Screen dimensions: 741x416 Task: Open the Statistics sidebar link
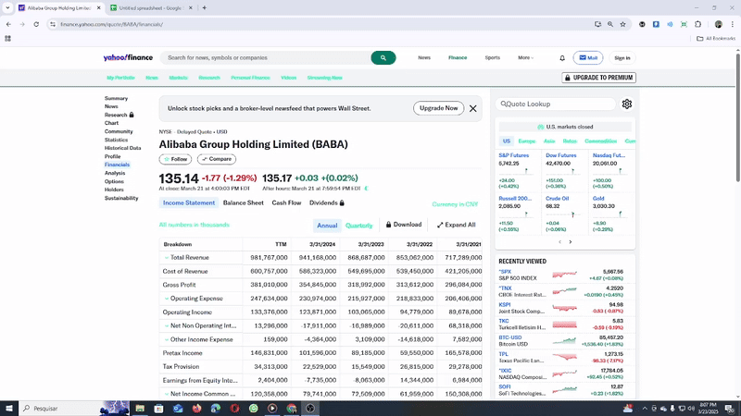tap(117, 140)
